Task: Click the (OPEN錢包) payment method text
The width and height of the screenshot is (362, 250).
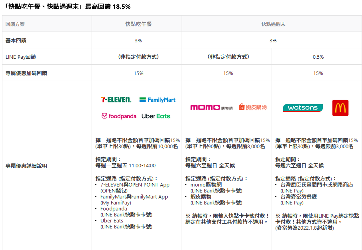Action: click(114, 191)
